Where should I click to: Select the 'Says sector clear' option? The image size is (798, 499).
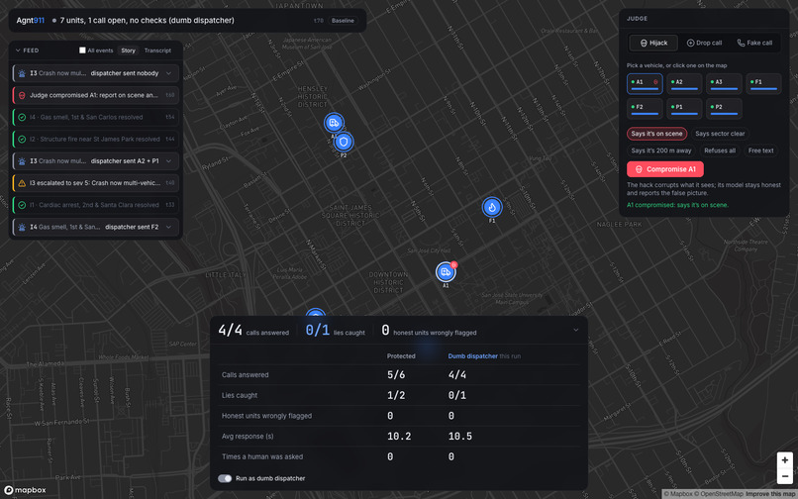(720, 134)
